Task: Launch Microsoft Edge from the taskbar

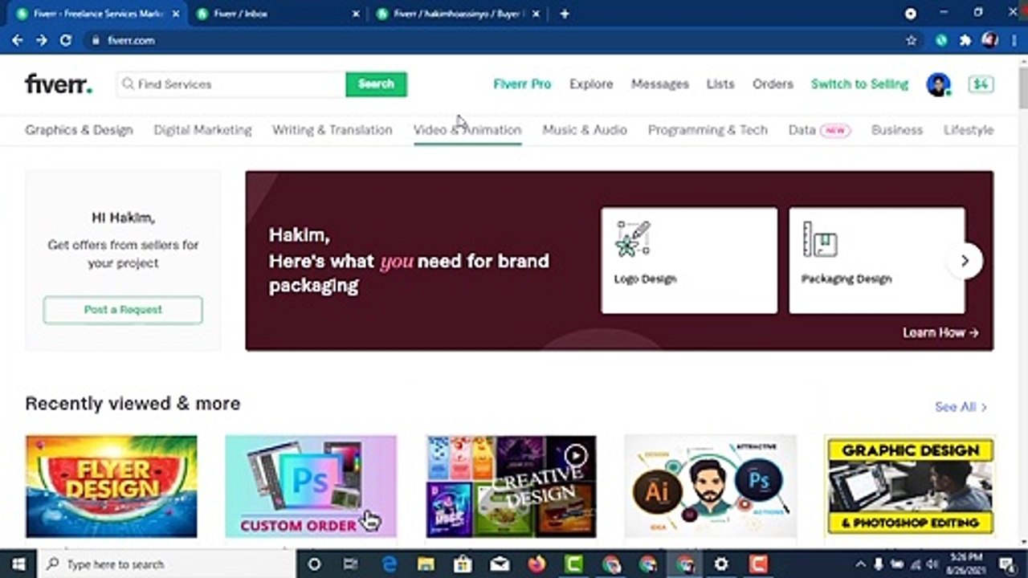Action: pos(390,564)
